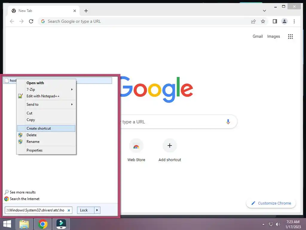The image size is (306, 230).
Task: Show hidden system tray icons
Action: 264,224
